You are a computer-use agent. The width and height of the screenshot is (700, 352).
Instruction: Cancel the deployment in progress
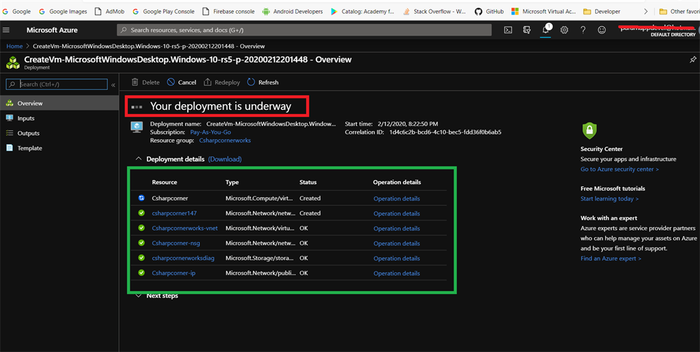(182, 83)
